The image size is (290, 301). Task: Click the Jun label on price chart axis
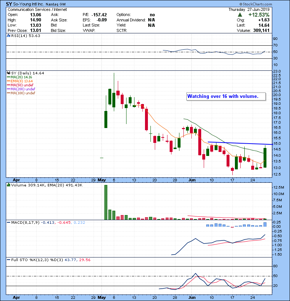tap(192, 180)
